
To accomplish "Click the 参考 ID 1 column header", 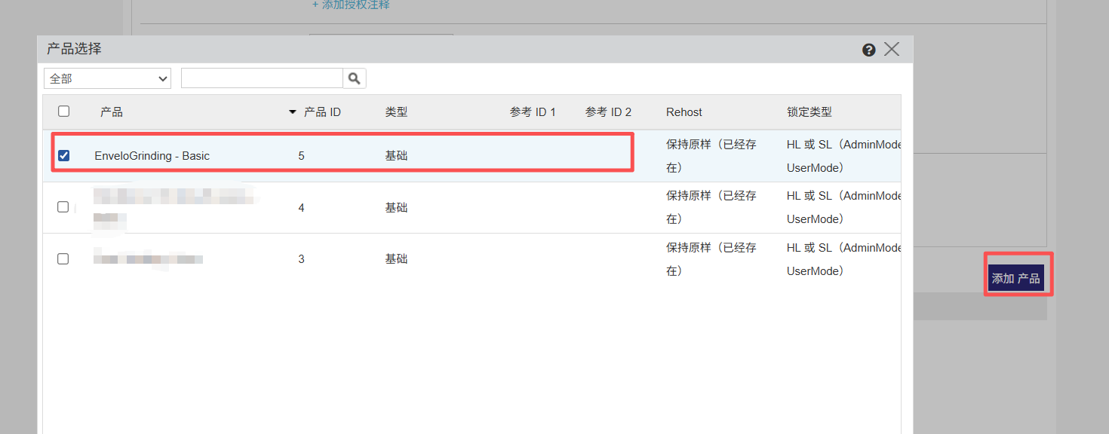I will pos(533,112).
